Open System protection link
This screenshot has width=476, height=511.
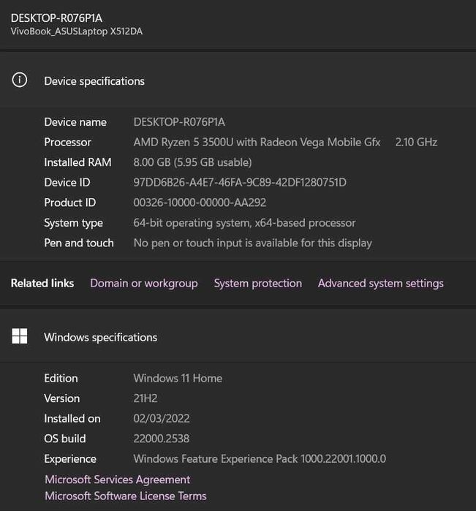click(258, 283)
